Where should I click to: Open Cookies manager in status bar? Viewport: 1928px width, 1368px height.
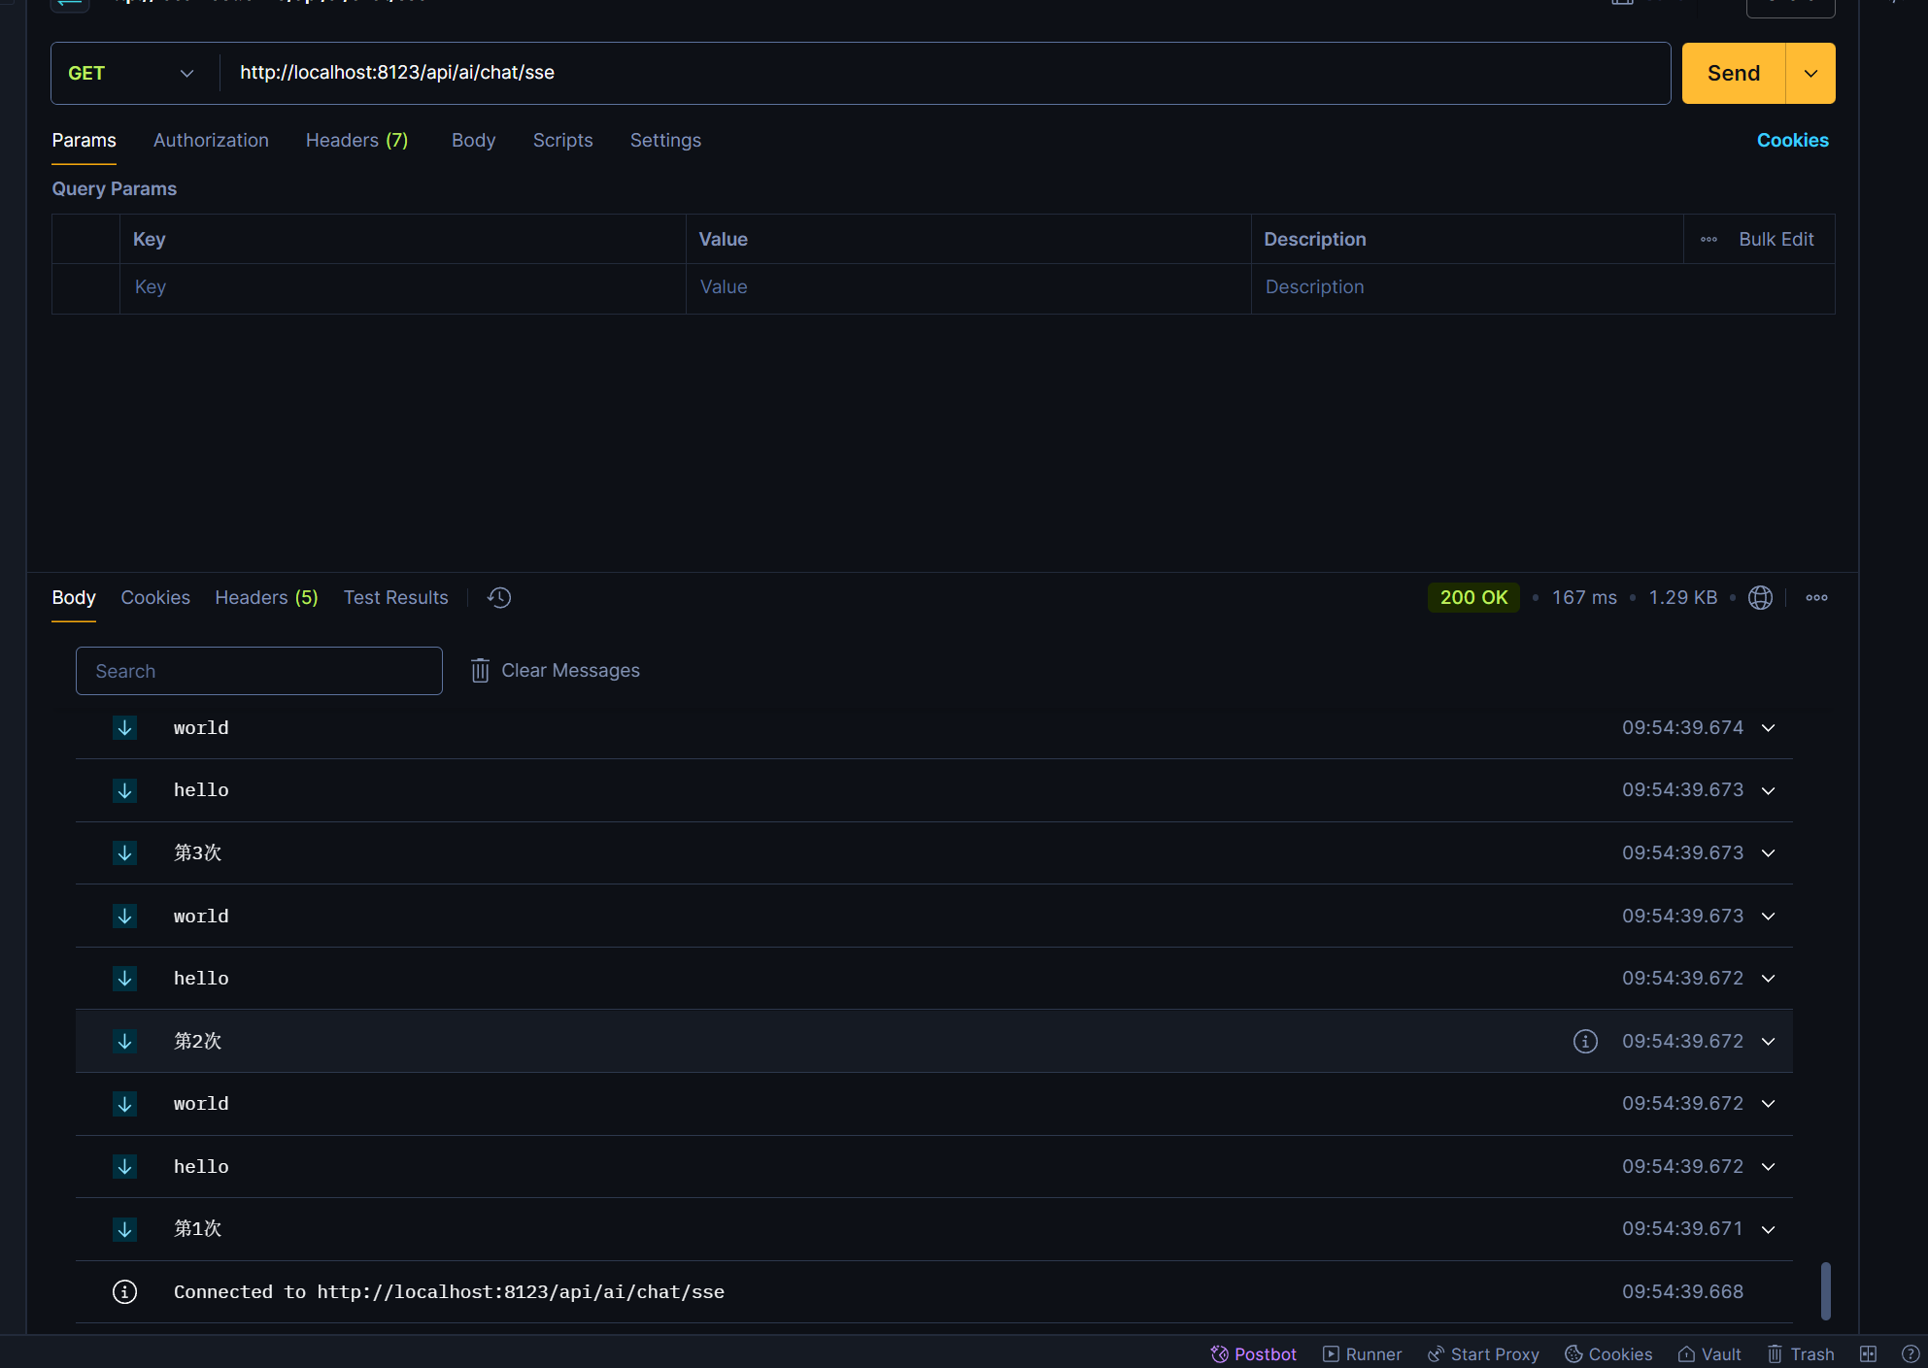[x=1608, y=1353]
